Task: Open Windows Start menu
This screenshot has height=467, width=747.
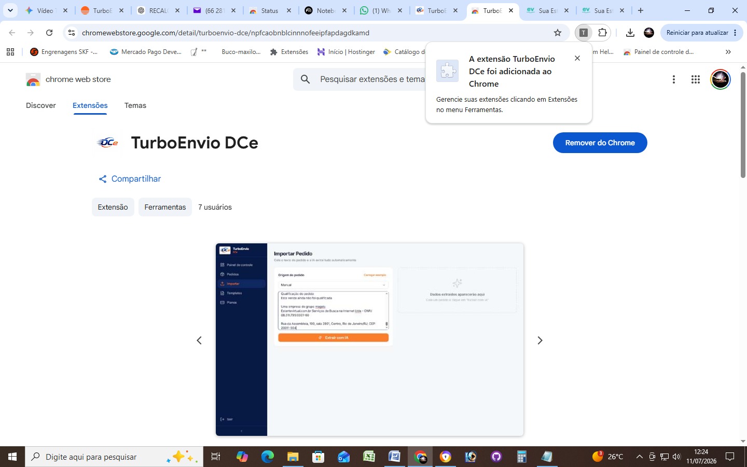Action: point(12,457)
